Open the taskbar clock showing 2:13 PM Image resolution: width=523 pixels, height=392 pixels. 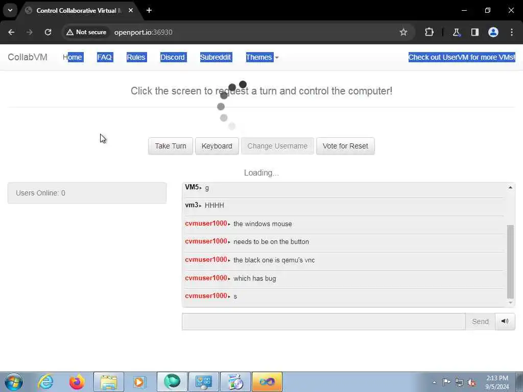[x=497, y=382]
